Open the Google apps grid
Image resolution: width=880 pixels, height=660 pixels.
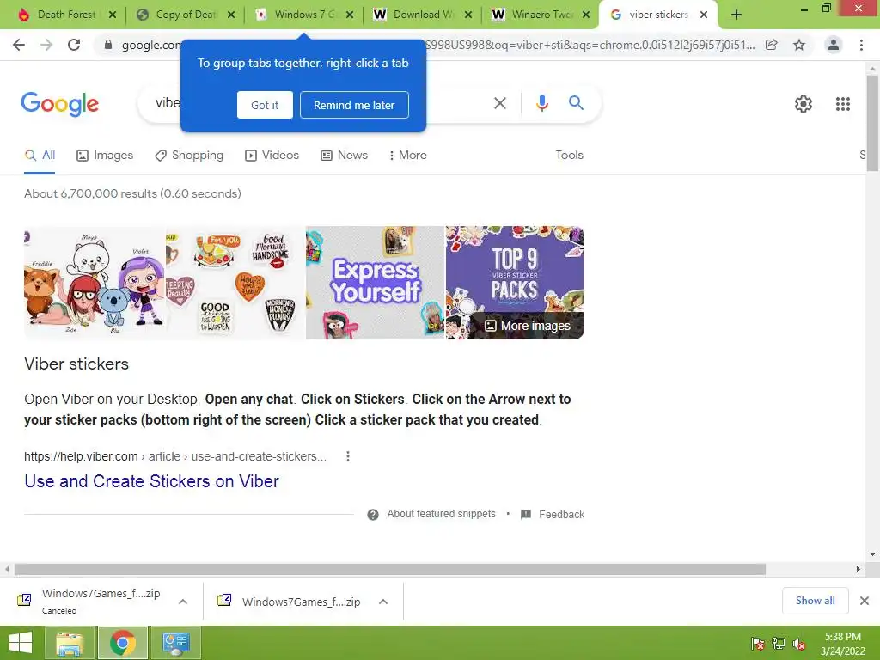click(843, 104)
